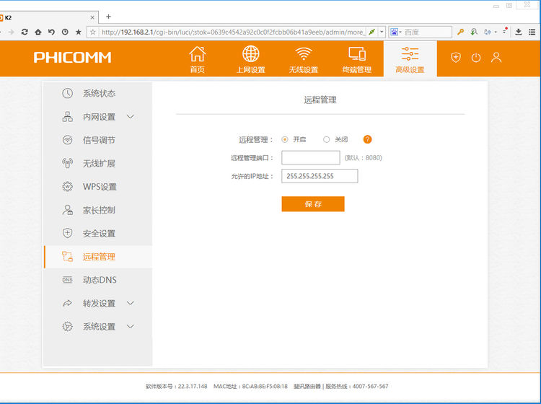Screen dimensions: 541x404
Task: Open 动态DNS in the sidebar
Action: 99,280
